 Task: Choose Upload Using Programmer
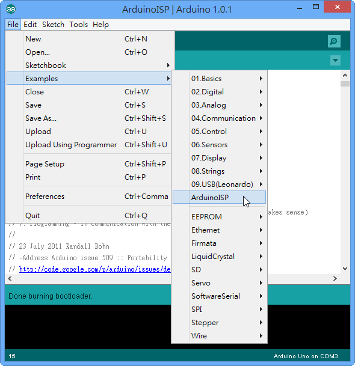89,145
